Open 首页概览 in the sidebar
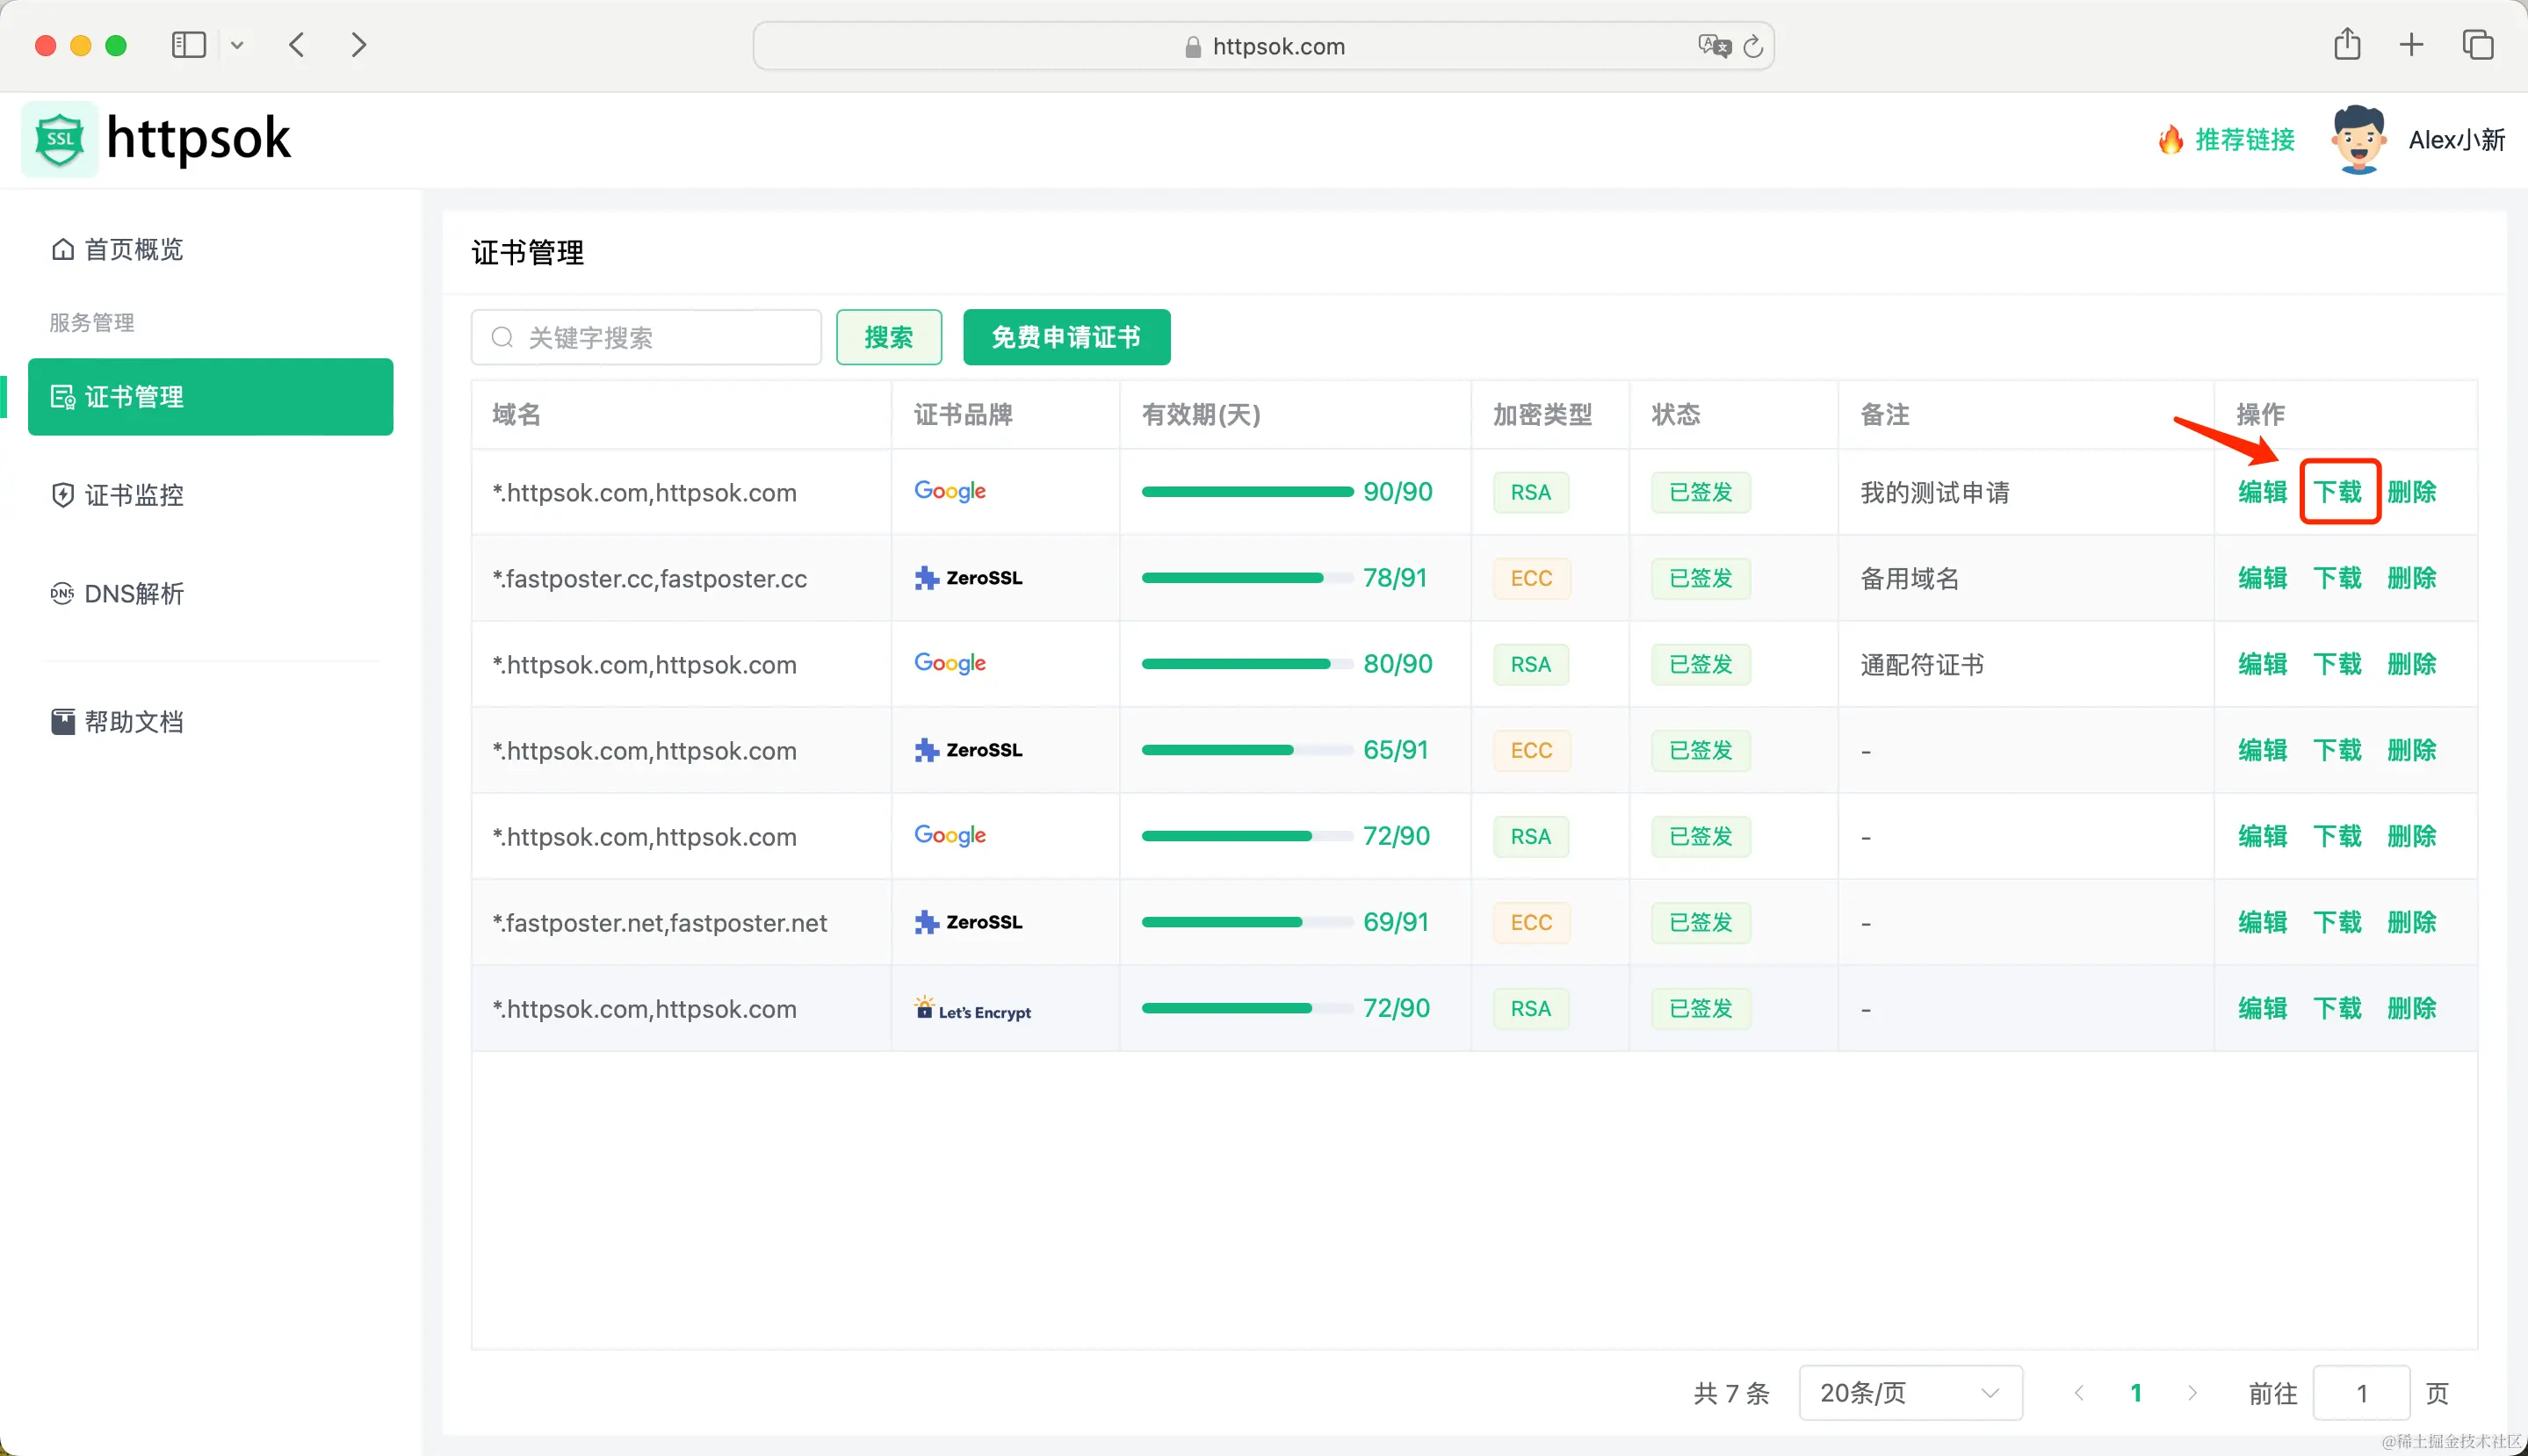This screenshot has width=2528, height=1456. click(133, 249)
